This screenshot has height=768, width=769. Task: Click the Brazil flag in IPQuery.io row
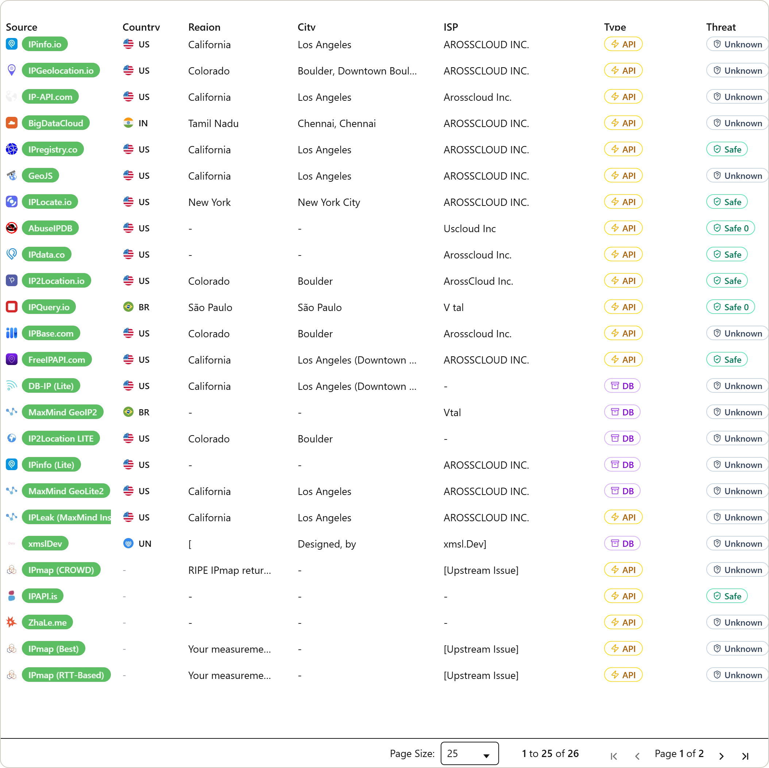pos(128,307)
